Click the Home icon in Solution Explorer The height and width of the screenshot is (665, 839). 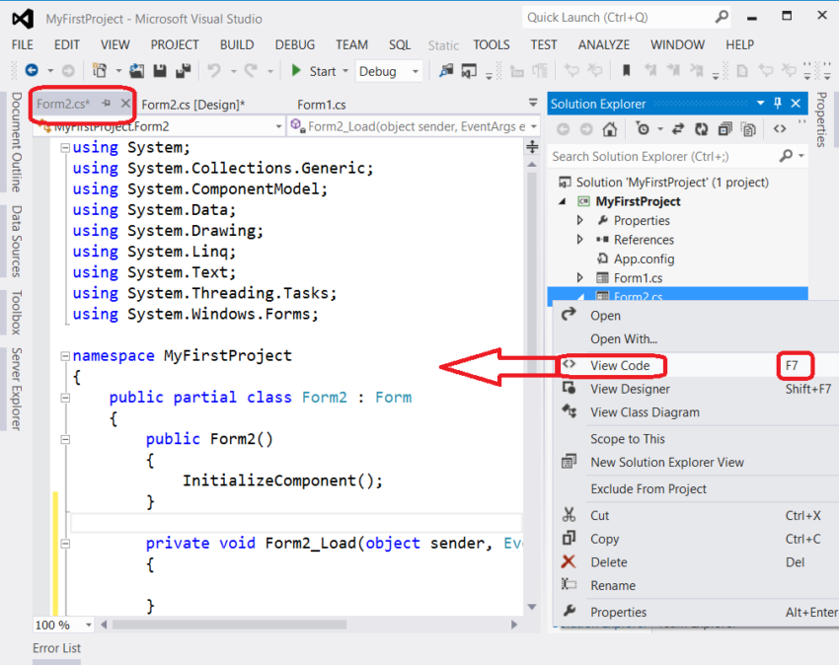click(610, 129)
